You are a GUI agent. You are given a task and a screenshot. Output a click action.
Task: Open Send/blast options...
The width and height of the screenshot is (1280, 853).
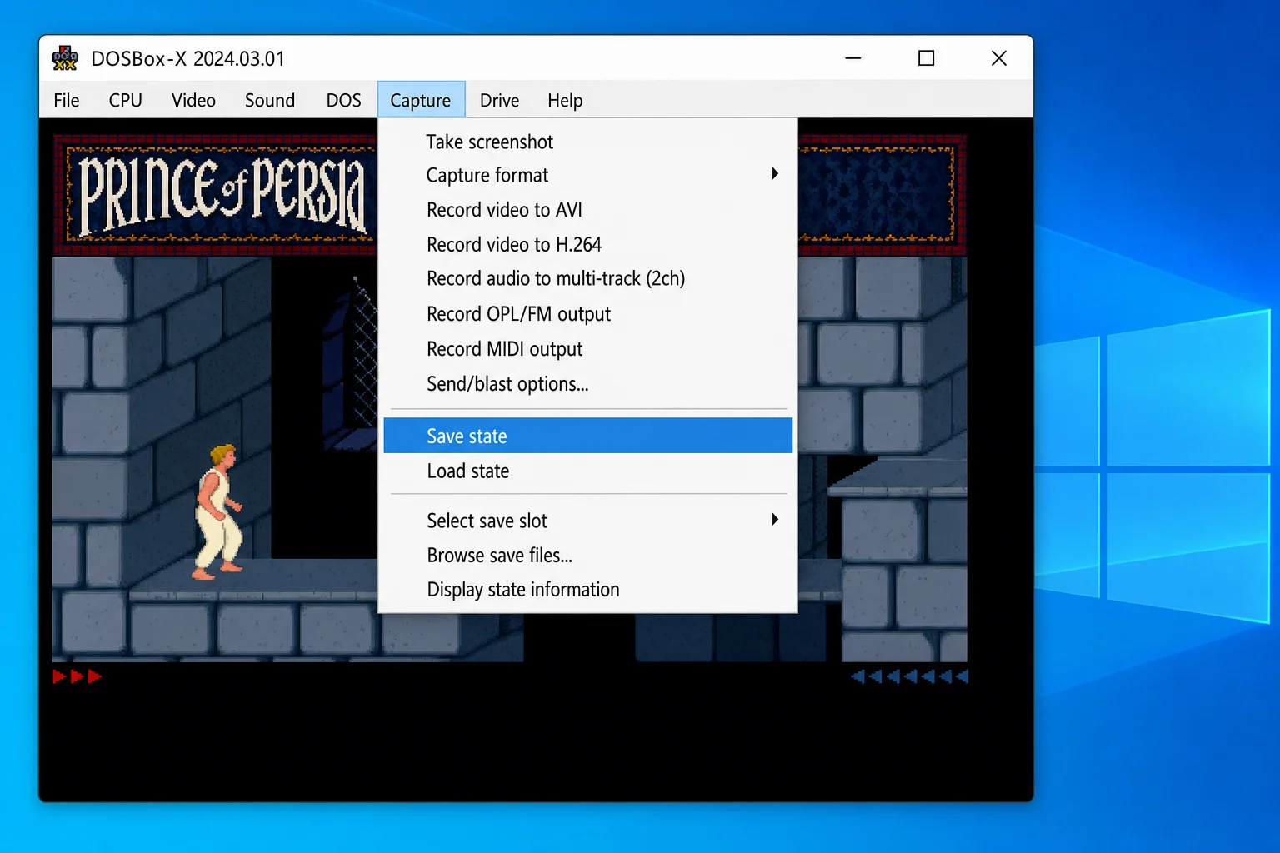click(x=587, y=384)
